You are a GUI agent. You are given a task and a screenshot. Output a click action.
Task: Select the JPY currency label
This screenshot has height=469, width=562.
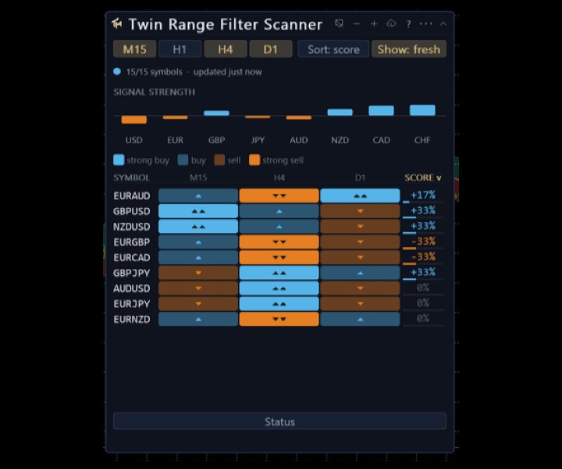(x=258, y=140)
